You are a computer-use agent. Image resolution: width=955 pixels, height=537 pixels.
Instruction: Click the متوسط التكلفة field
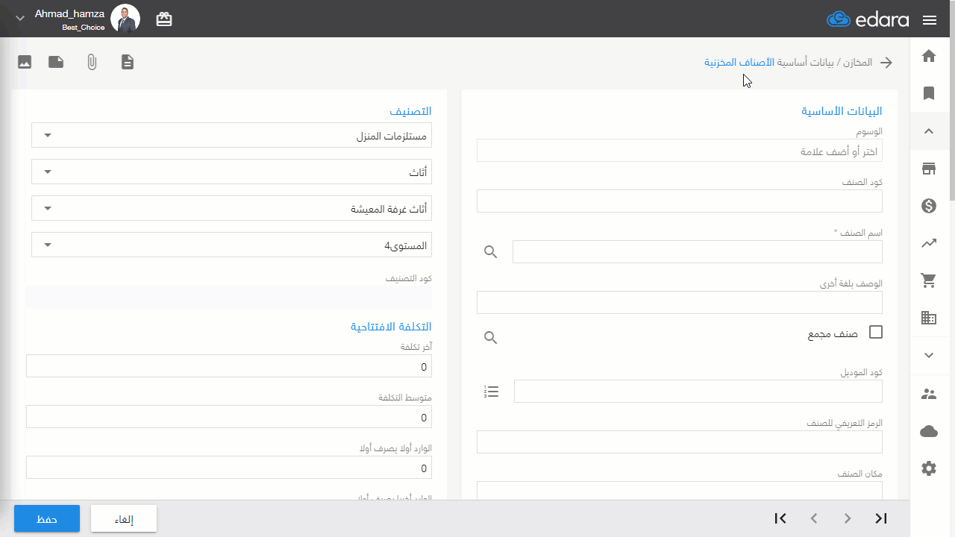pyautogui.click(x=229, y=417)
